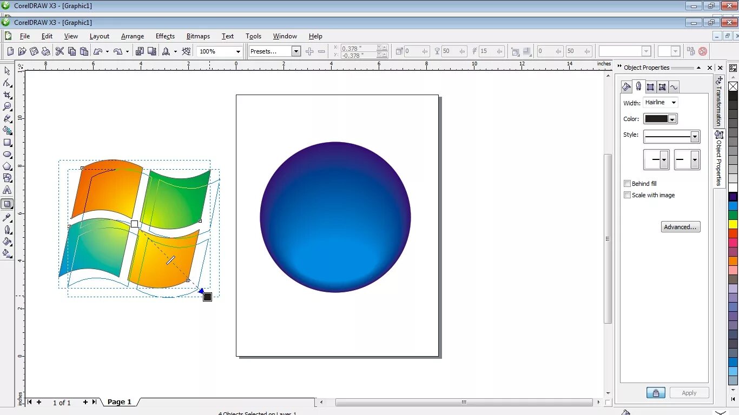Image resolution: width=739 pixels, height=415 pixels.
Task: Open the Tools menu
Action: (253, 36)
